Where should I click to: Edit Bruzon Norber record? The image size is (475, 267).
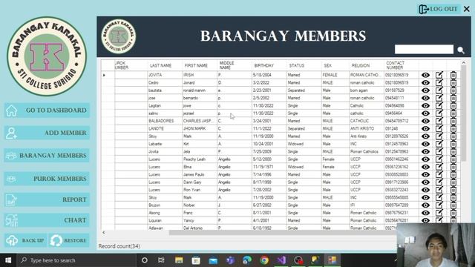pyautogui.click(x=439, y=205)
